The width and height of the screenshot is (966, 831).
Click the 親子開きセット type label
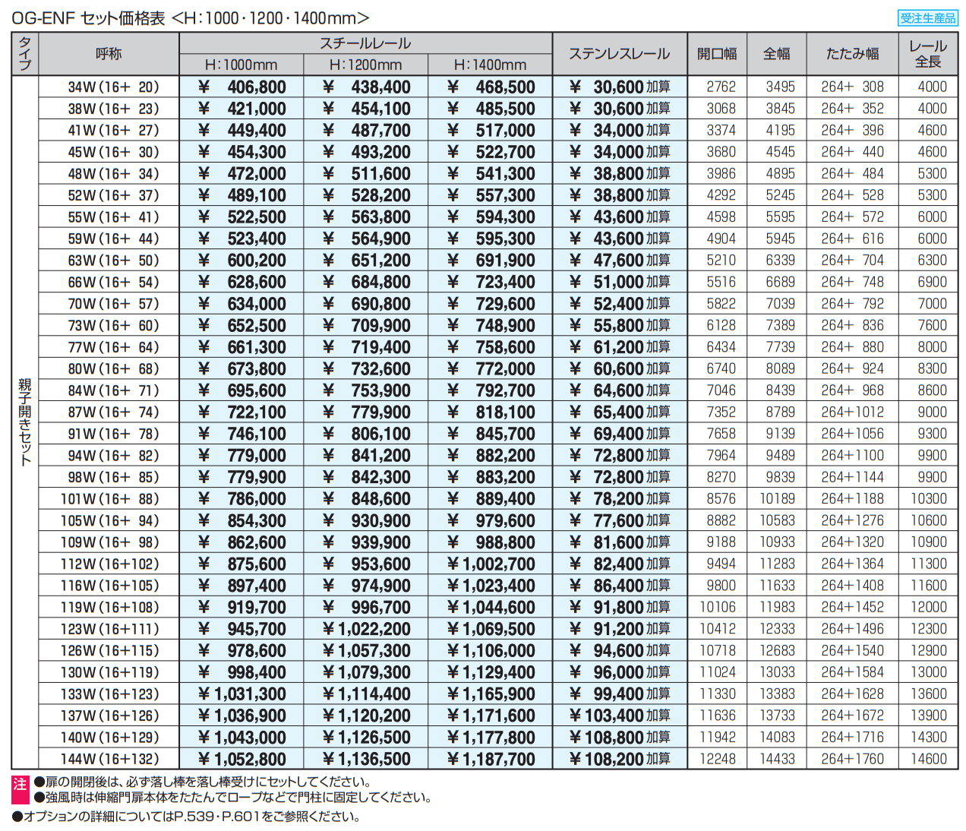point(25,422)
